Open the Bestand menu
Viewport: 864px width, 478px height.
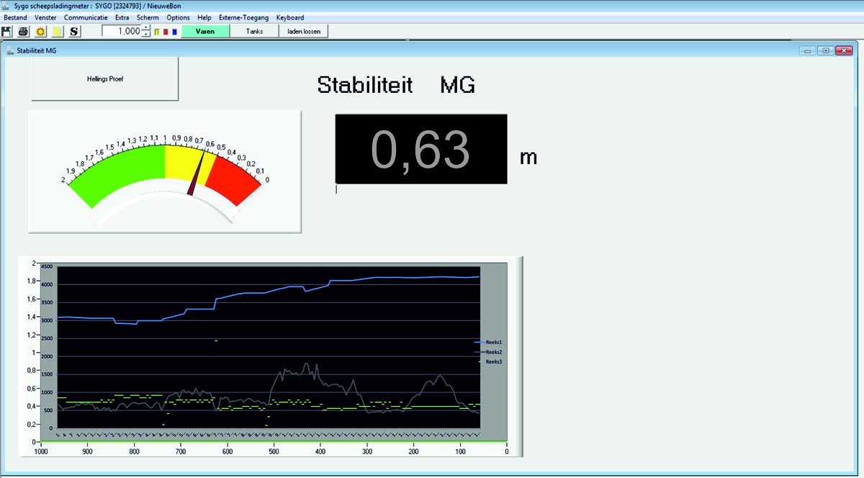[x=15, y=17]
